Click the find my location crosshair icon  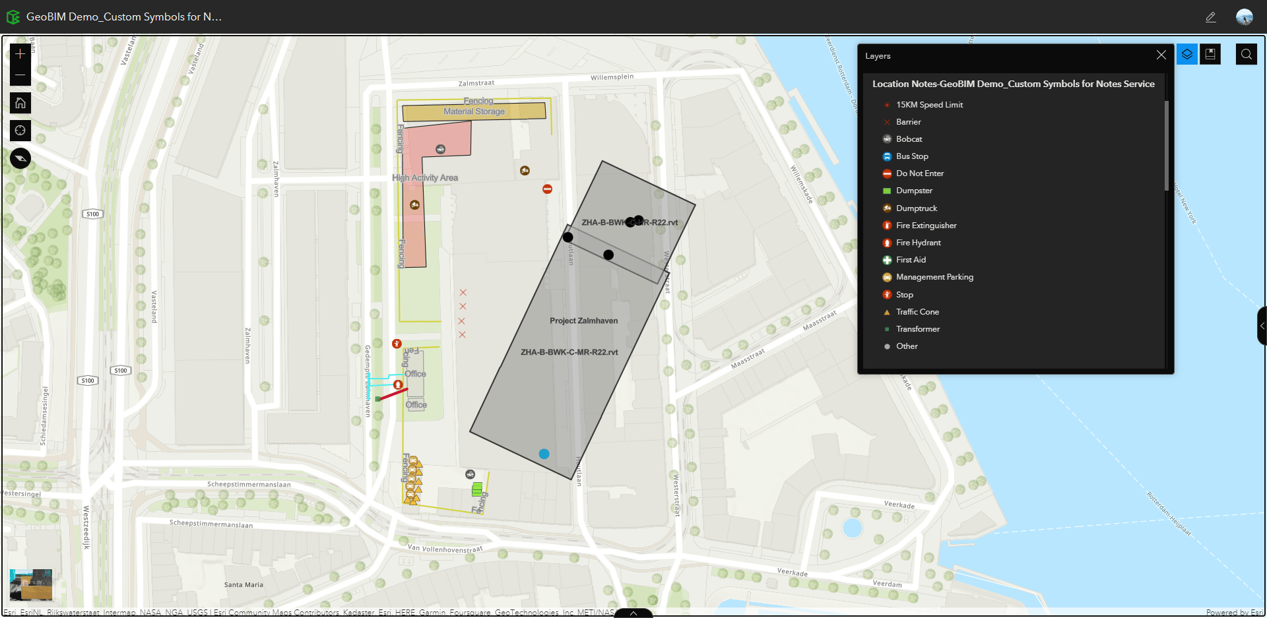pos(20,131)
